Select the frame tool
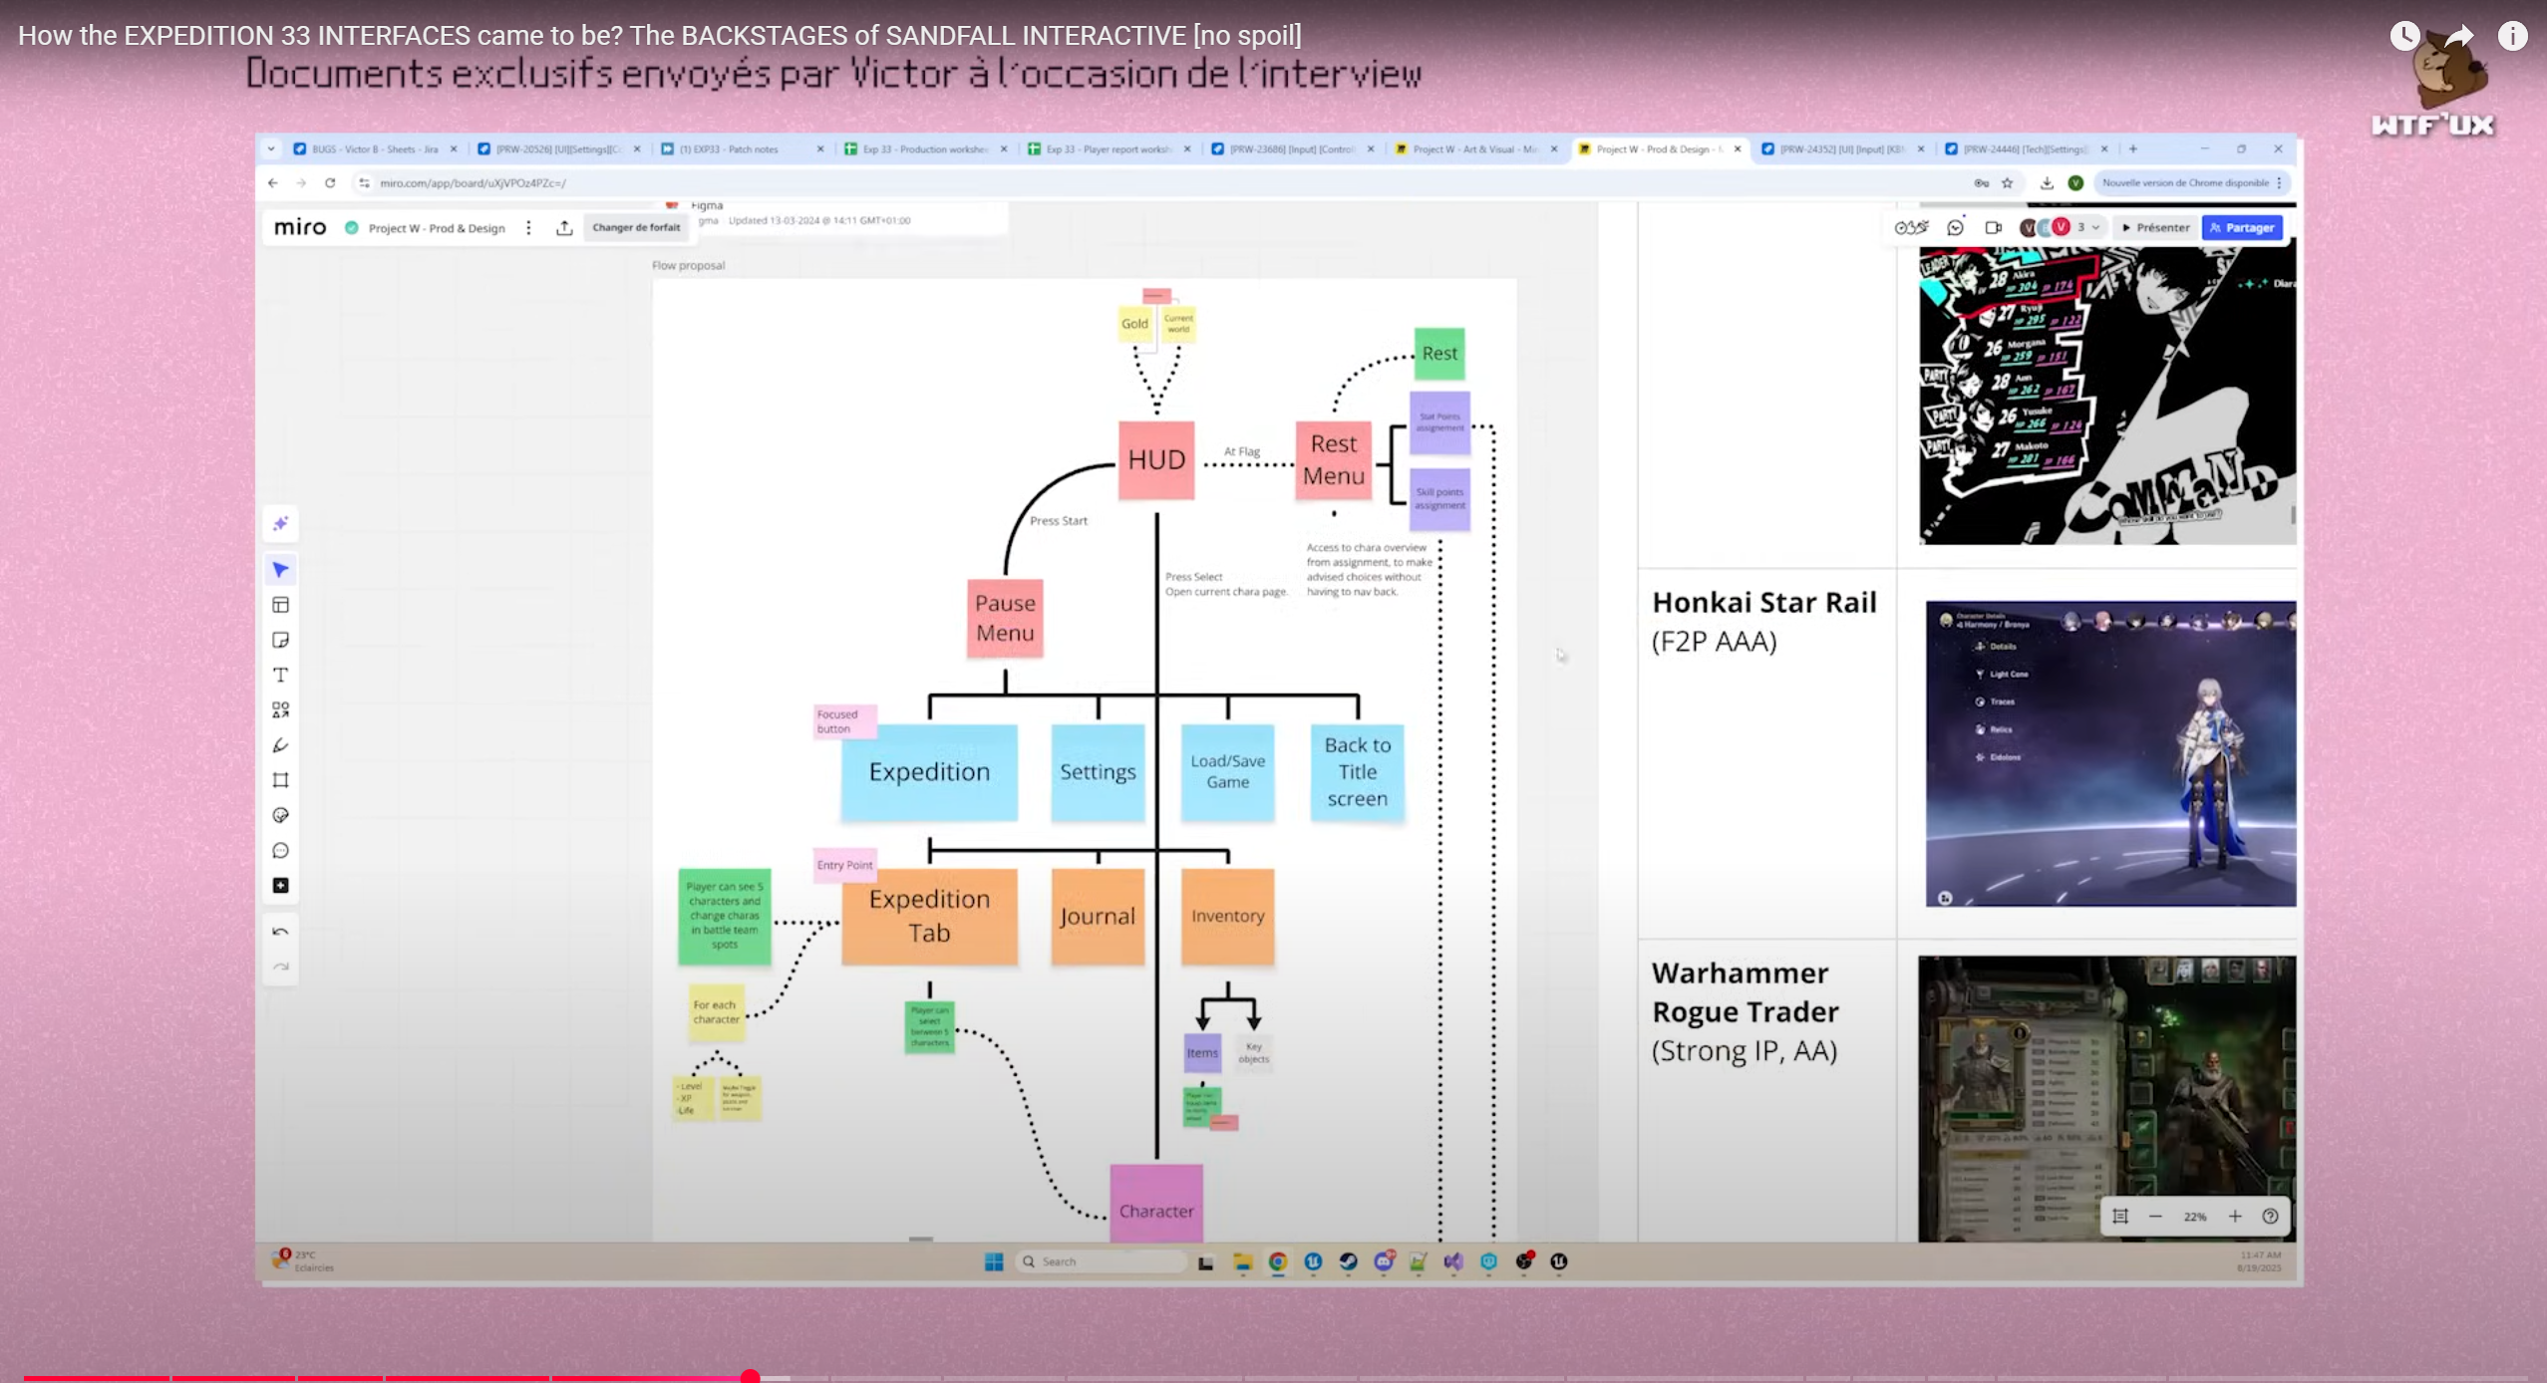Image resolution: width=2547 pixels, height=1383 pixels. click(x=281, y=780)
